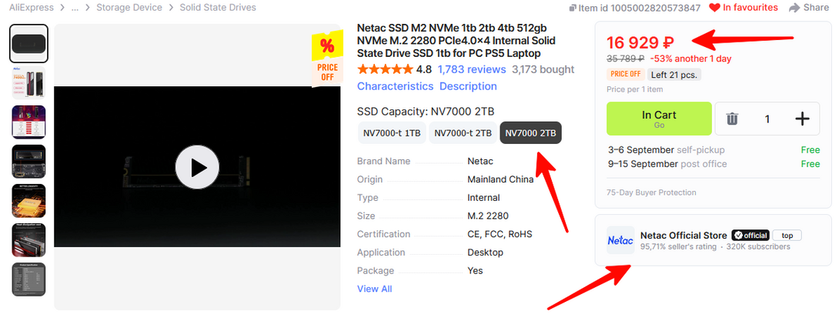The width and height of the screenshot is (839, 318).
Task: Click the In Cart Go button
Action: coord(659,119)
